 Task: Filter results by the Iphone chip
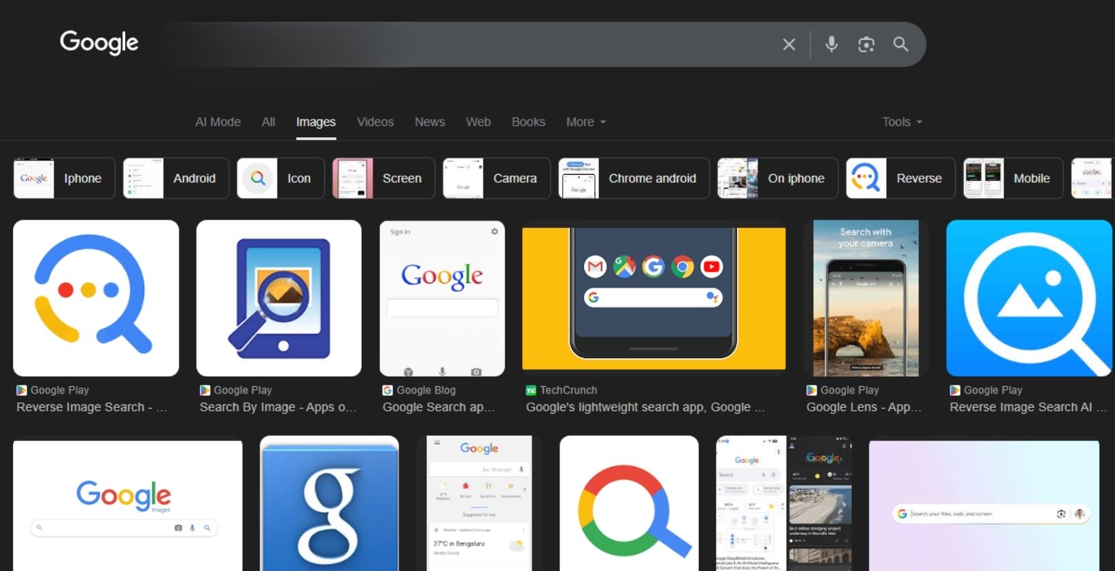coord(64,178)
